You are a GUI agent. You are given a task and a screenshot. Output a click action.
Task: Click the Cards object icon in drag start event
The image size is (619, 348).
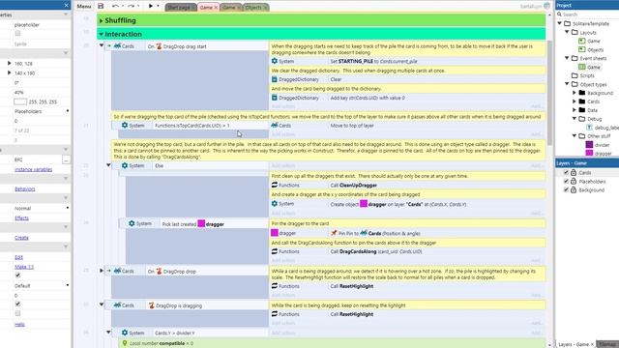click(x=117, y=45)
